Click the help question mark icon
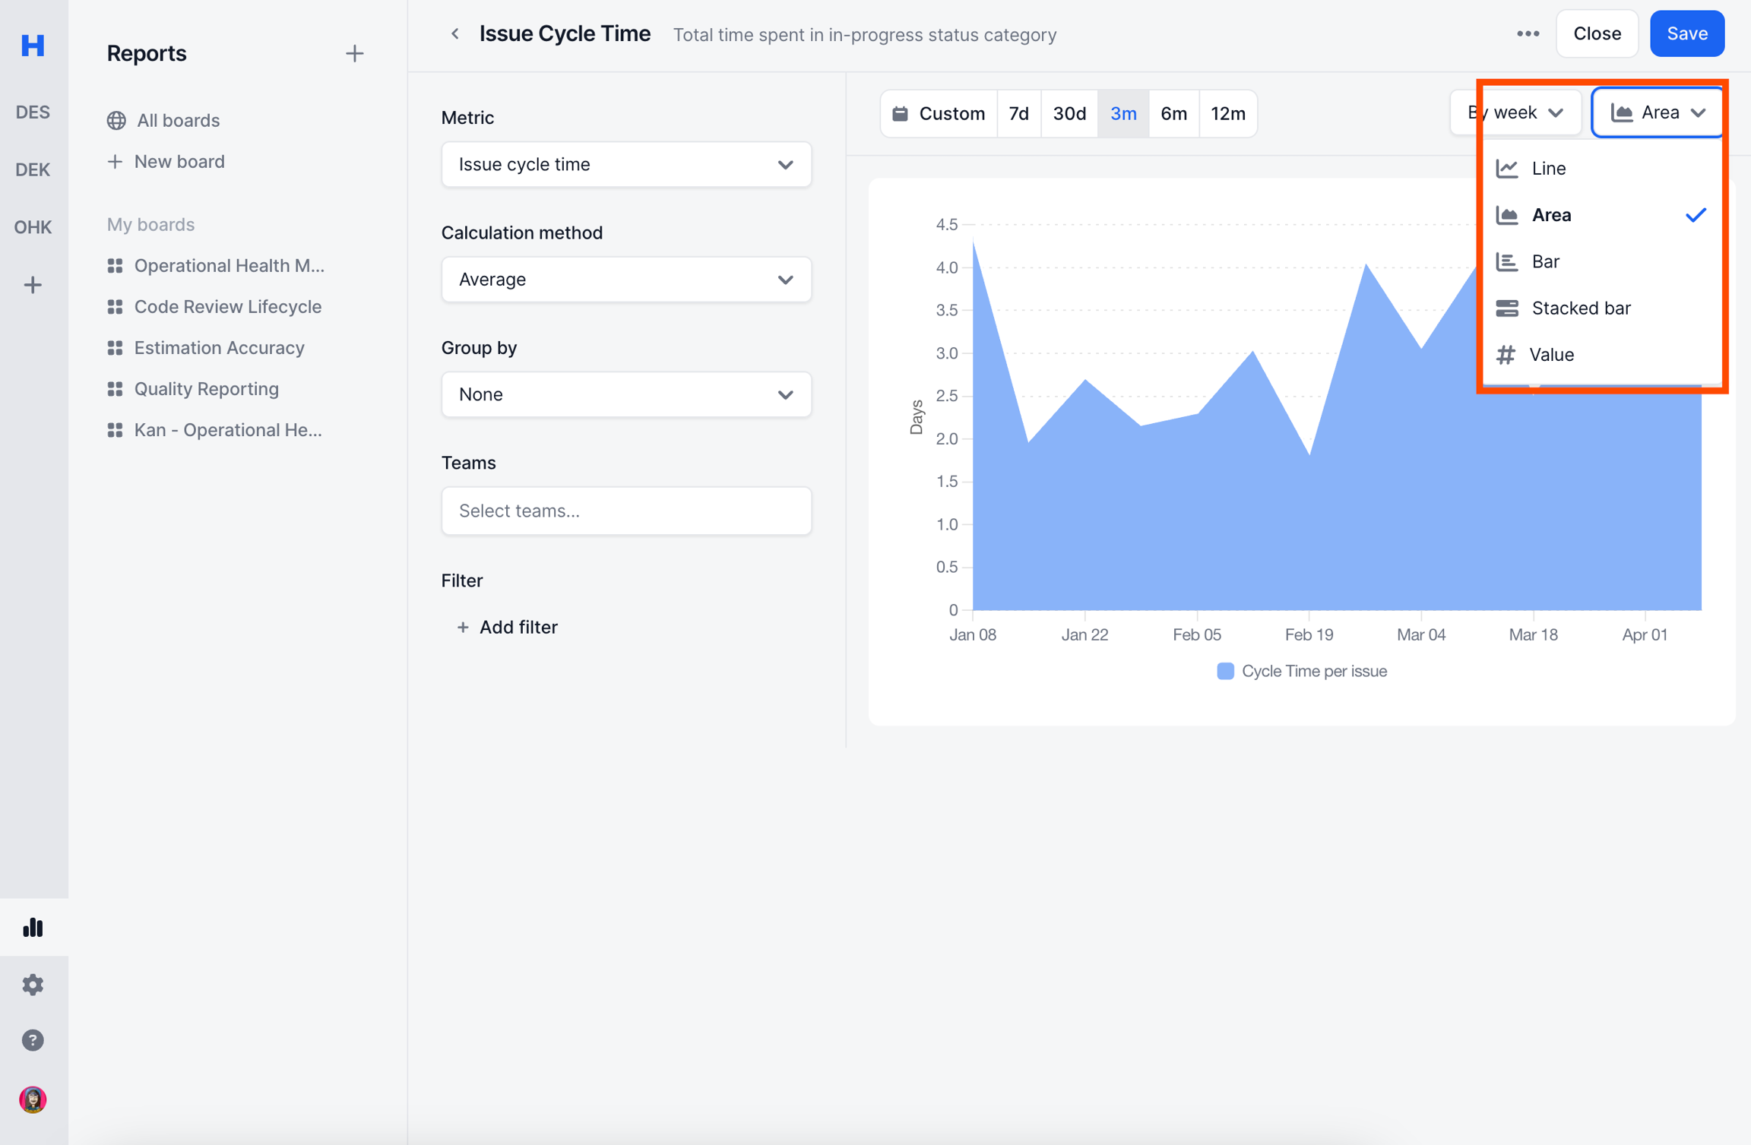 [x=33, y=1040]
